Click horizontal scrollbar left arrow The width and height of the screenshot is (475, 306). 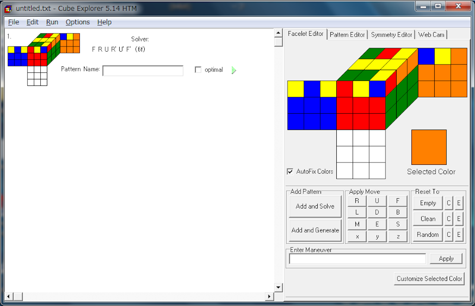click(8, 296)
